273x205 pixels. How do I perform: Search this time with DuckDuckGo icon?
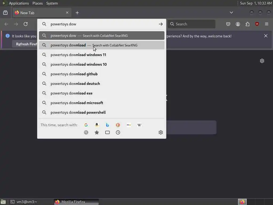pos(118,125)
